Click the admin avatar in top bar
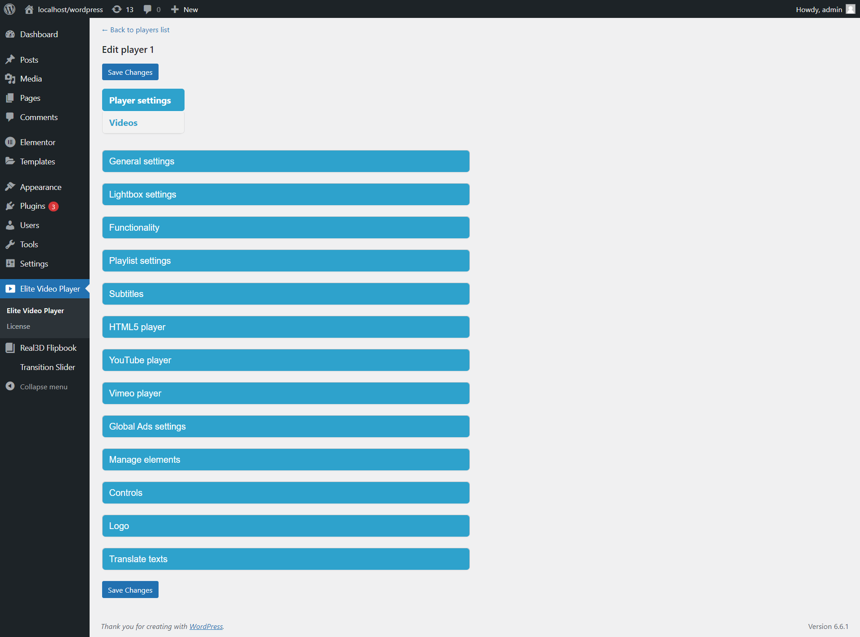This screenshot has width=860, height=637. (850, 9)
